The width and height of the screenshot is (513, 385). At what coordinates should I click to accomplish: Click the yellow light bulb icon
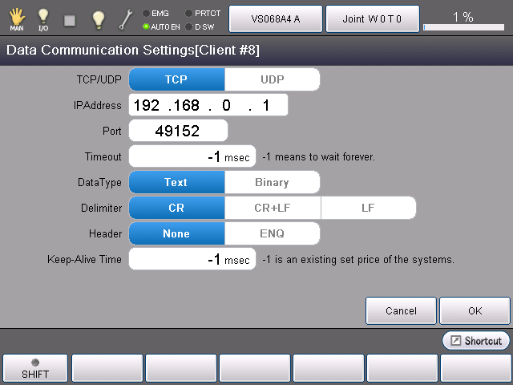pos(98,18)
